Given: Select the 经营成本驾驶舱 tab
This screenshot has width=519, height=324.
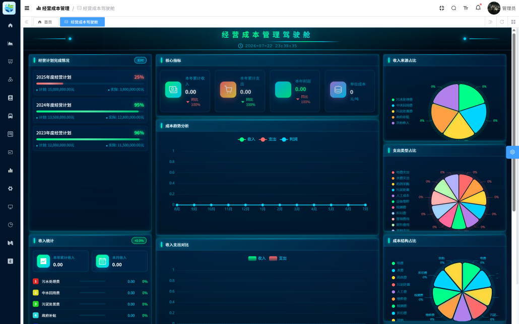Looking at the screenshot, I should 83,22.
